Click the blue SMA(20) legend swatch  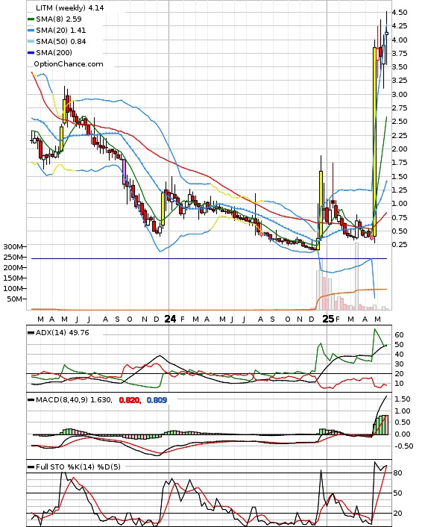[31, 31]
